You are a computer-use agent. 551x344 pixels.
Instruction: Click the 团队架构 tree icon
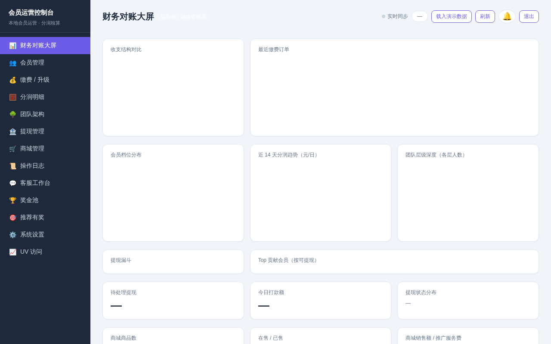12,114
